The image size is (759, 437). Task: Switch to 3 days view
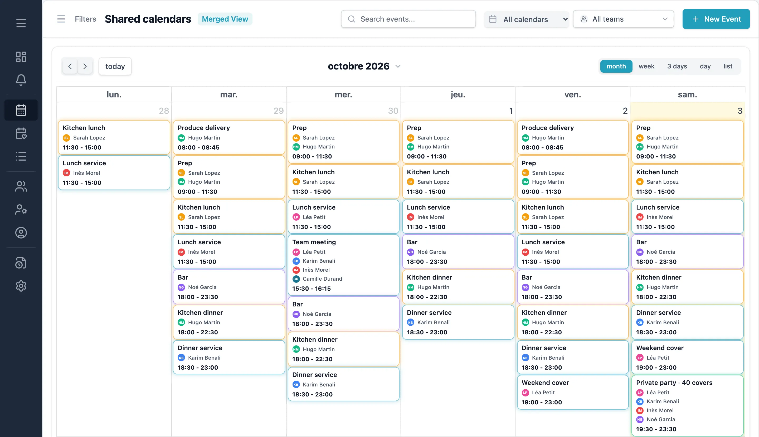(677, 66)
